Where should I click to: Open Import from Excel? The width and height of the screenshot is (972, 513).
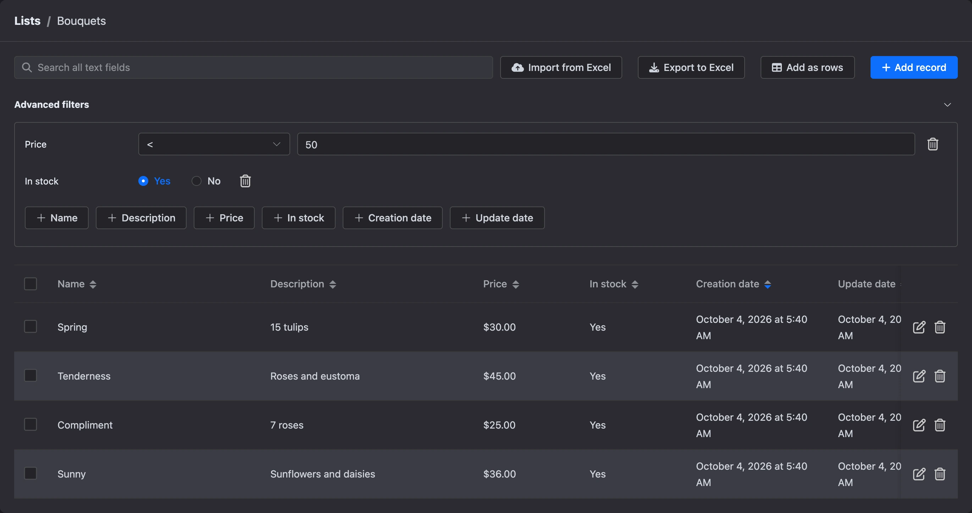coord(561,67)
